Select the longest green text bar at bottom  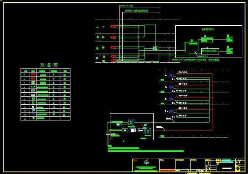coord(146,151)
